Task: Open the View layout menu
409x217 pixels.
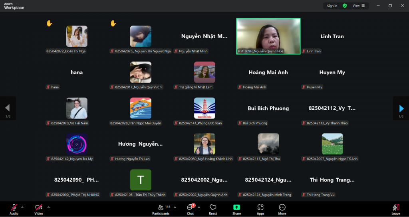Action: click(x=358, y=6)
